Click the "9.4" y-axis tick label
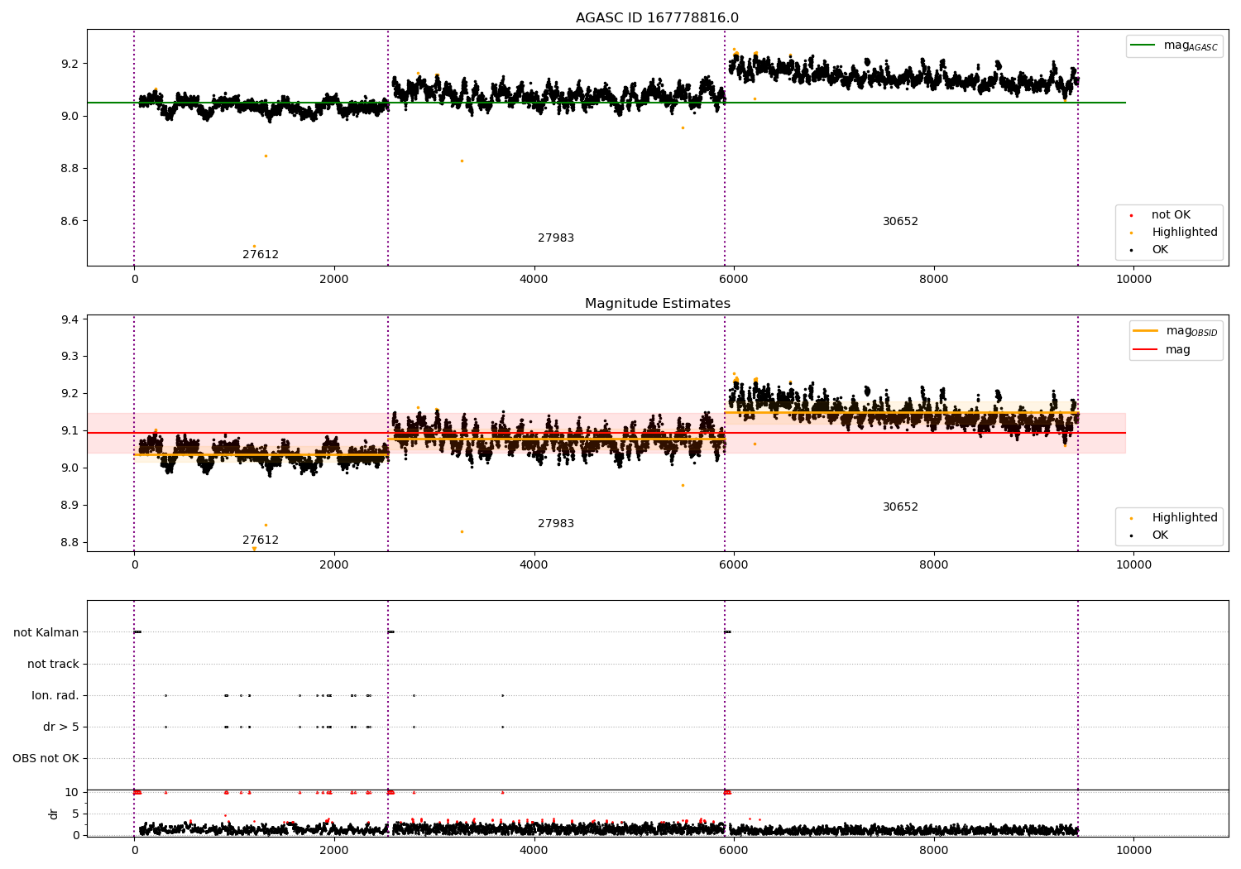1241x869 pixels. tap(69, 319)
